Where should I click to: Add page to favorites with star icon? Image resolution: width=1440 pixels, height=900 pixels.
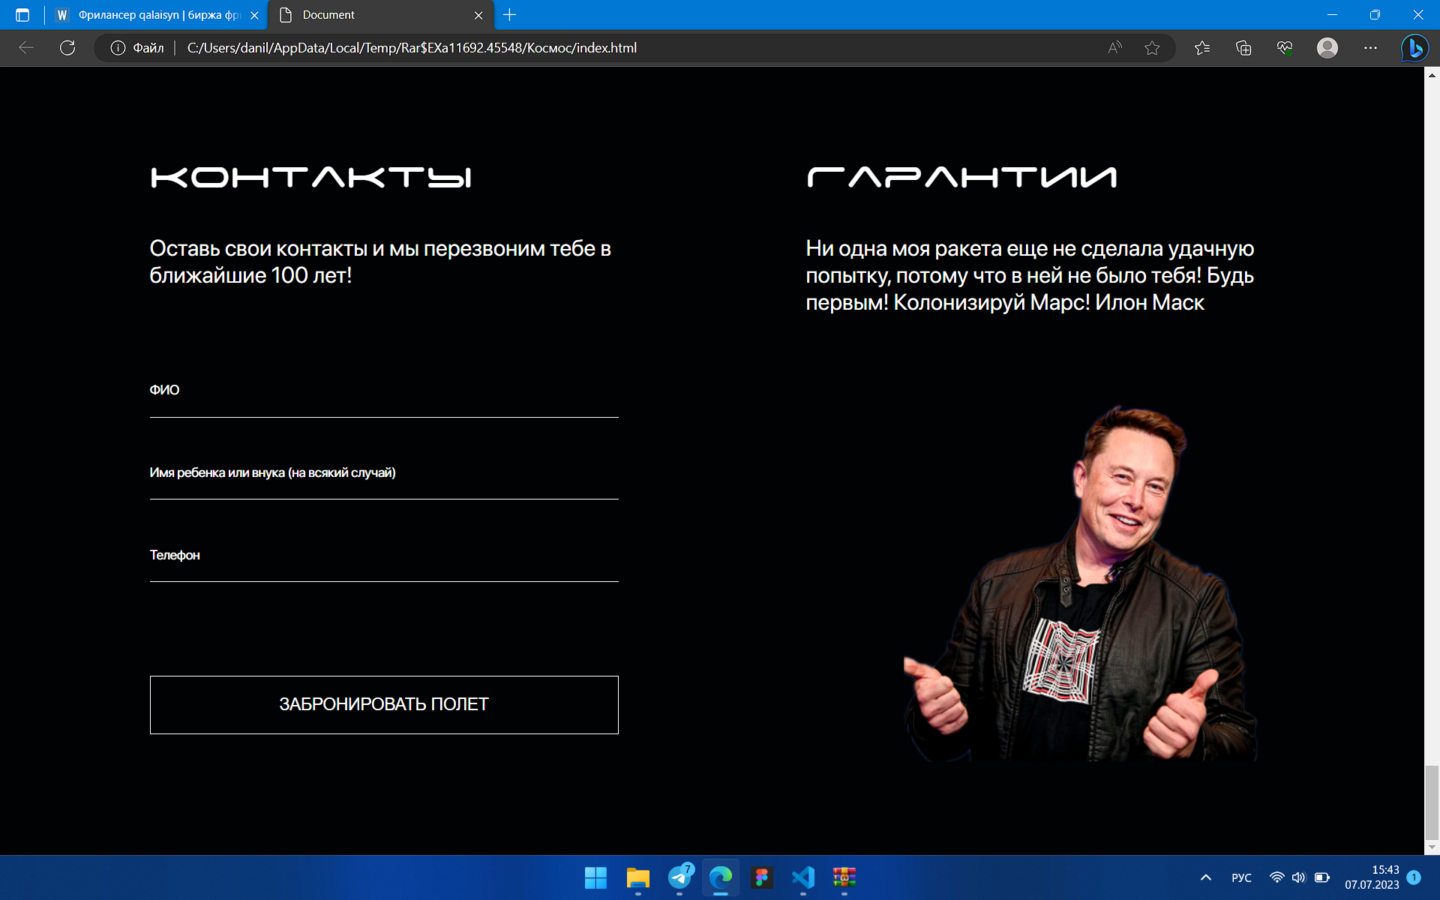tap(1152, 48)
